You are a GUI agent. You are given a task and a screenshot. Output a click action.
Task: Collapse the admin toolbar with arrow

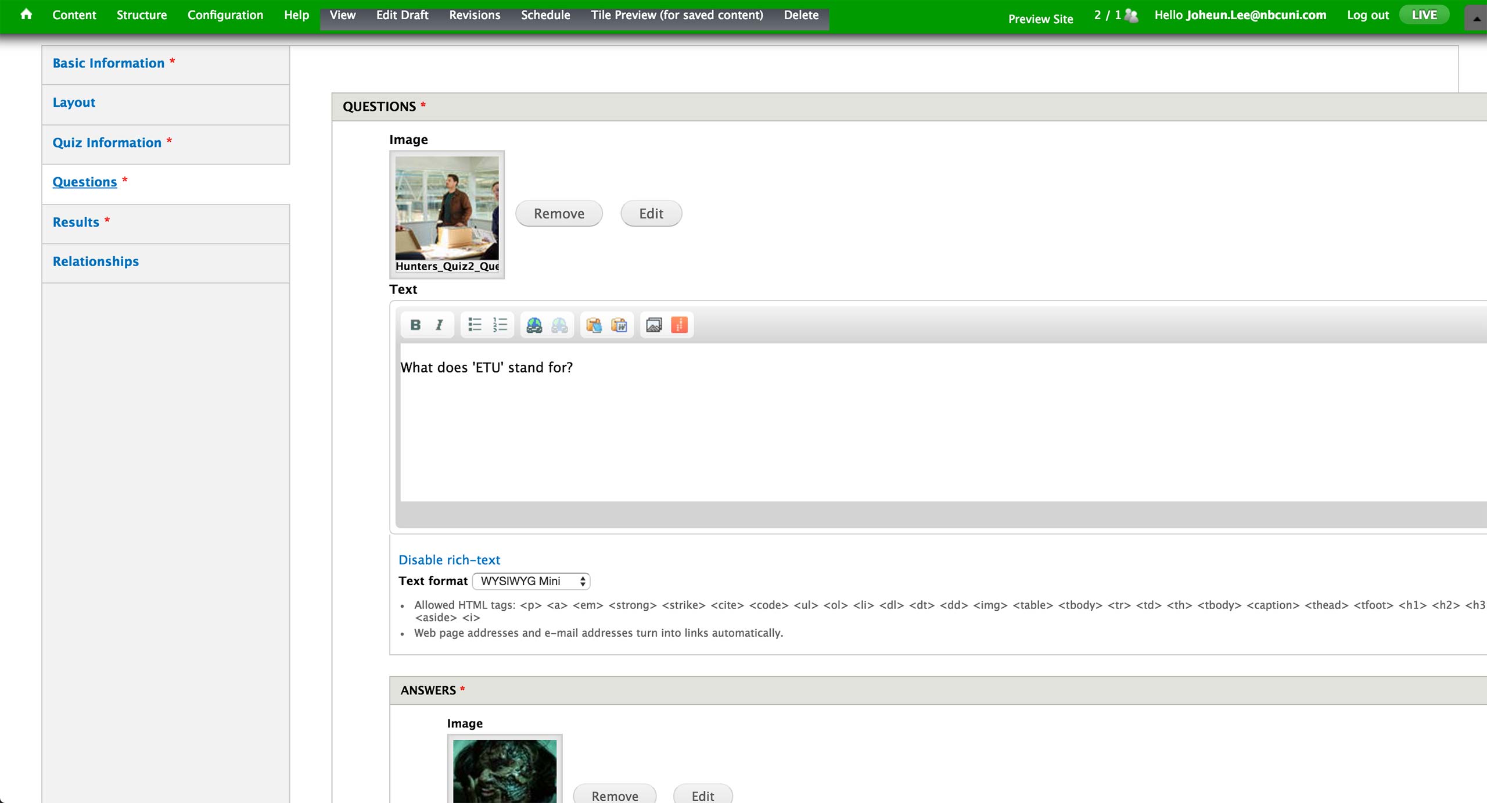1476,18
